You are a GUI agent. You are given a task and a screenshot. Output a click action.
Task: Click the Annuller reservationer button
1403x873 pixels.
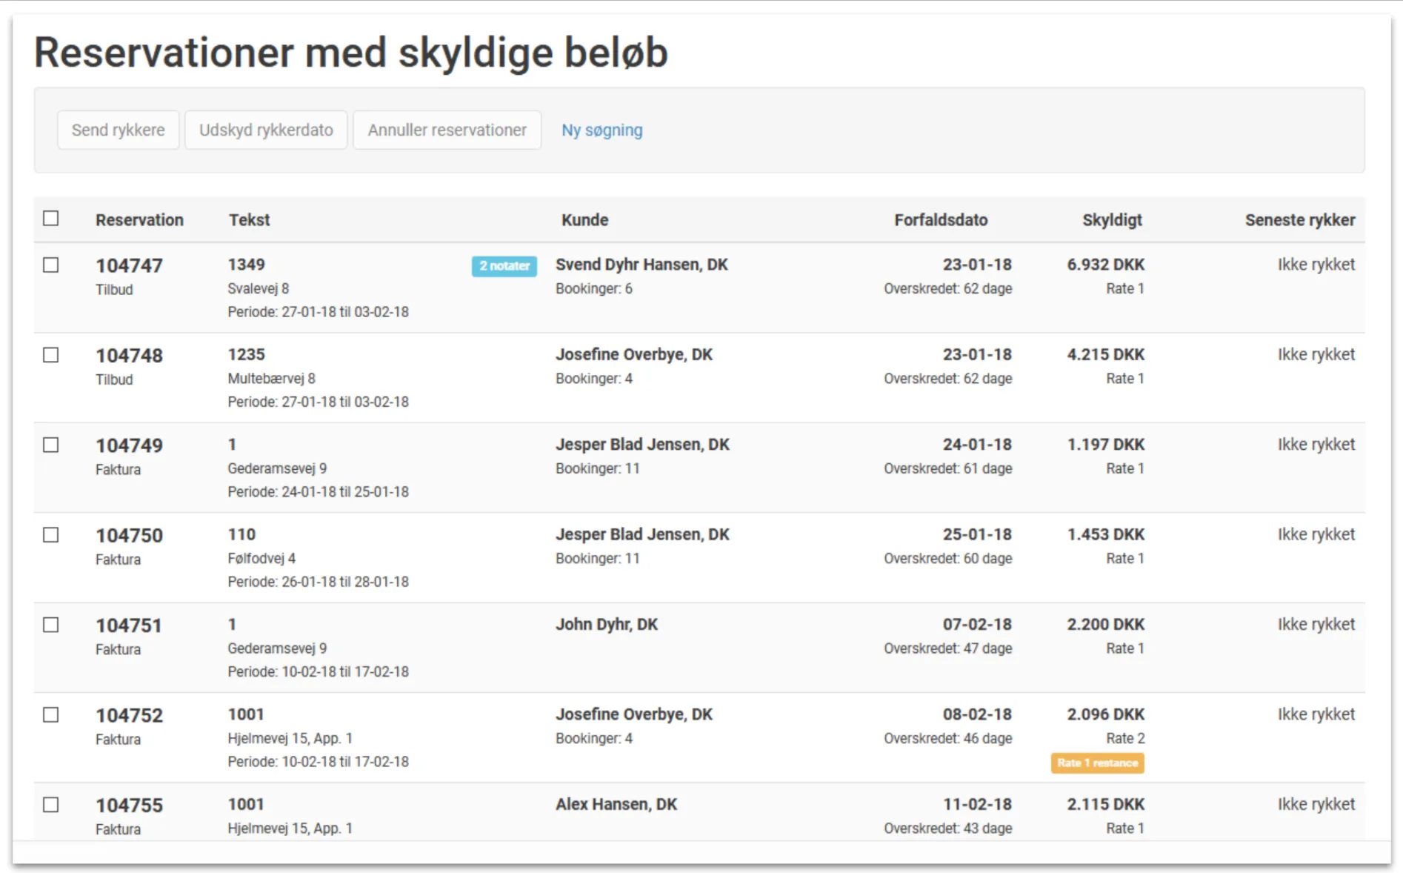447,130
